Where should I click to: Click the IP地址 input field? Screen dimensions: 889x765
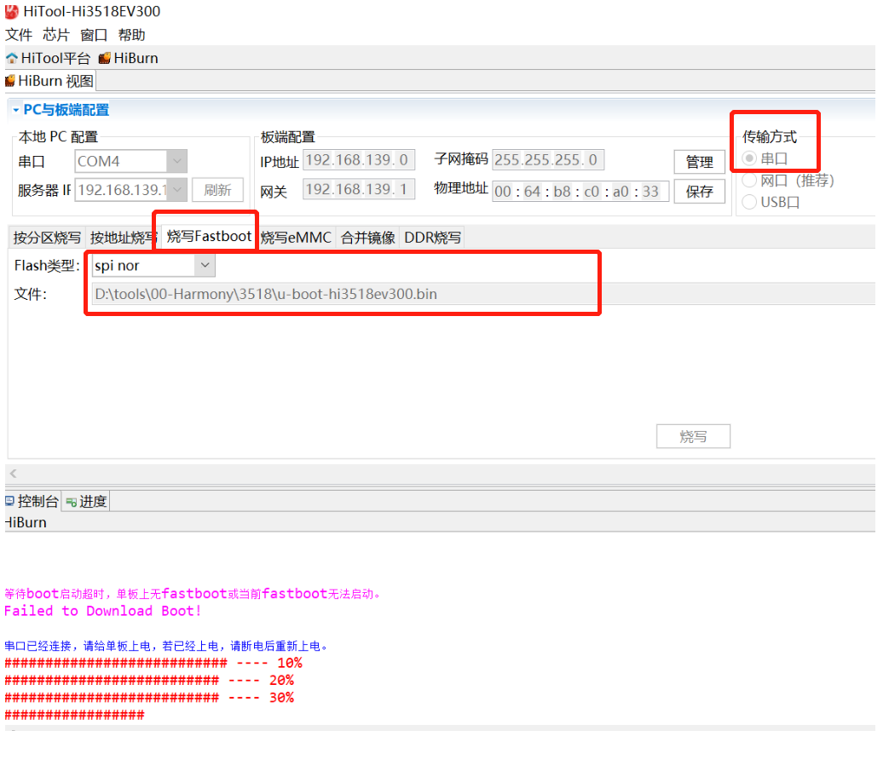click(x=359, y=160)
